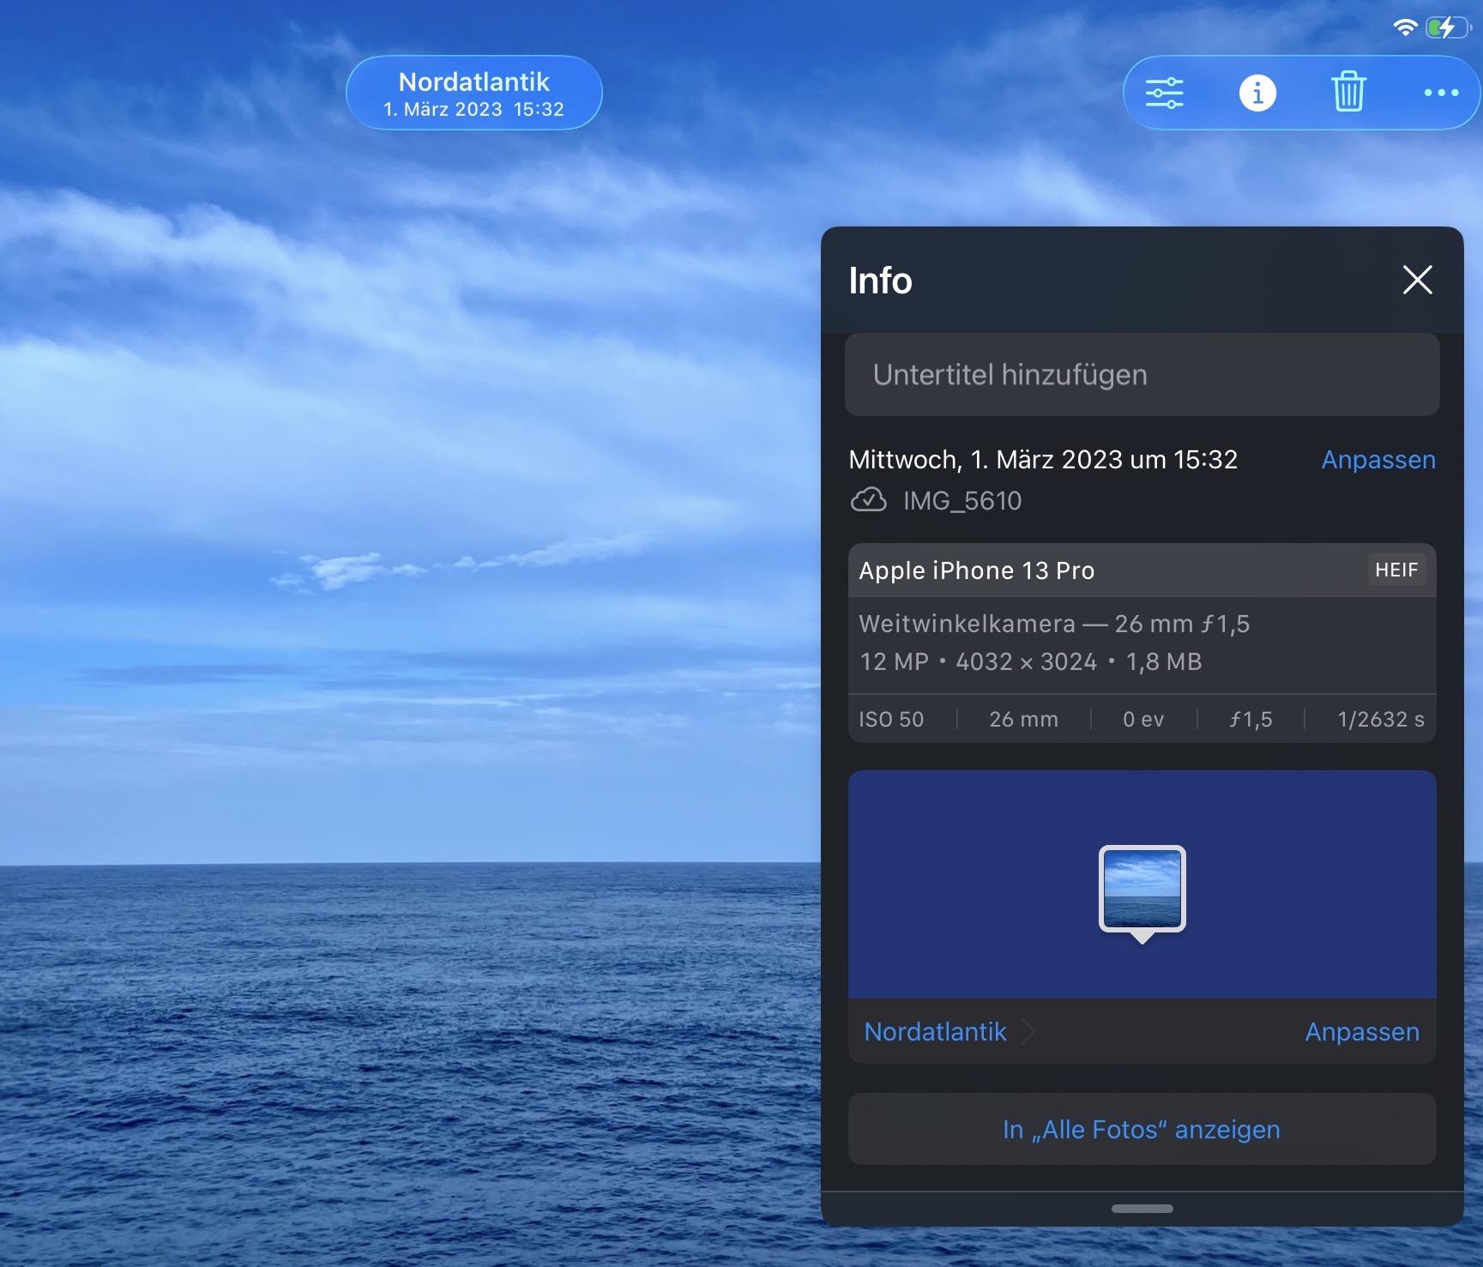Viewport: 1483px width, 1267px height.
Task: Click the HEIF format badge
Action: 1396,570
